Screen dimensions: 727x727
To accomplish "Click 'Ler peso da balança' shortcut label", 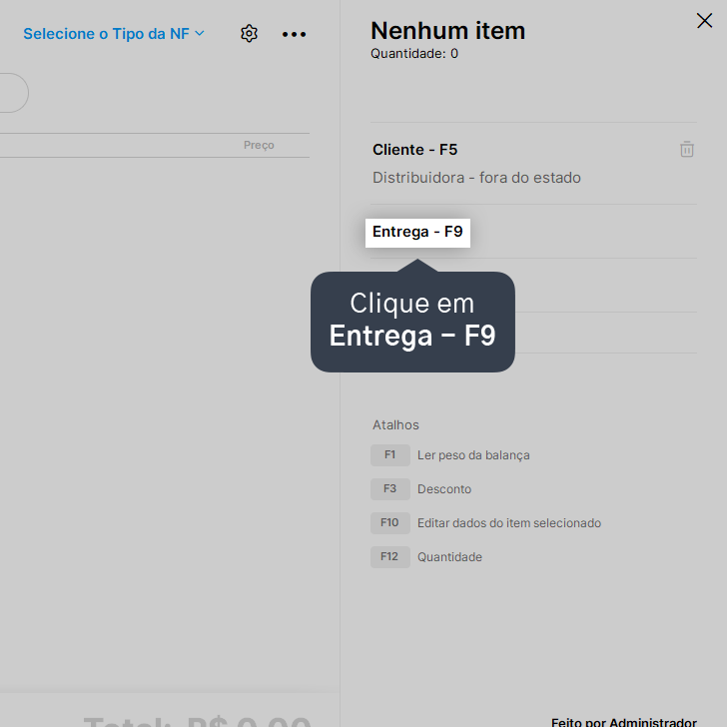I will point(473,455).
